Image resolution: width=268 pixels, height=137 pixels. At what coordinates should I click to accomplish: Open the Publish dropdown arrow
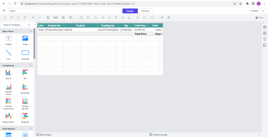(x=263, y=11)
